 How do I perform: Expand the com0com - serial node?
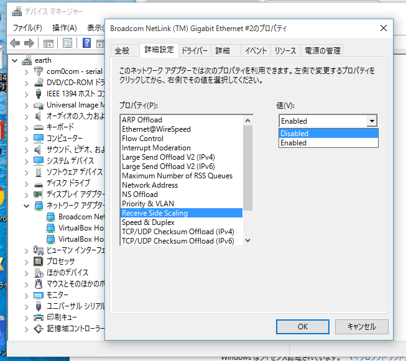point(26,72)
